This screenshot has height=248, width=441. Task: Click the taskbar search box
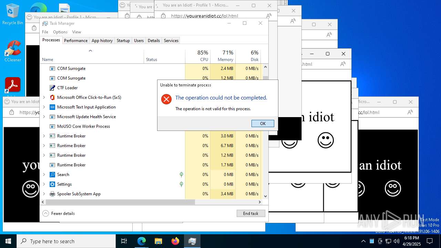(x=66, y=241)
